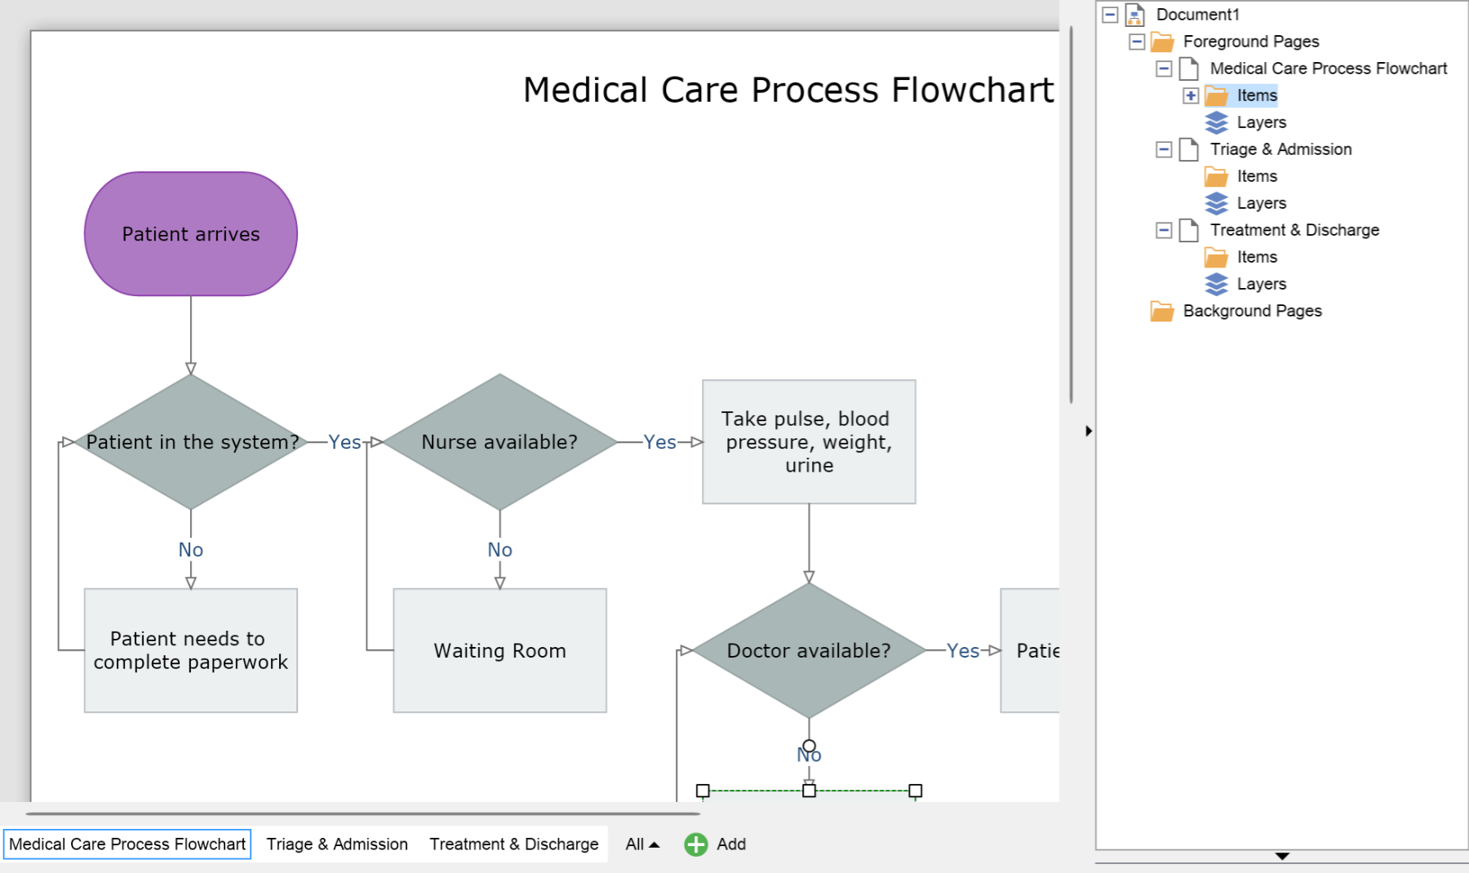
Task: Collapse the Document1 root node
Action: tap(1110, 15)
